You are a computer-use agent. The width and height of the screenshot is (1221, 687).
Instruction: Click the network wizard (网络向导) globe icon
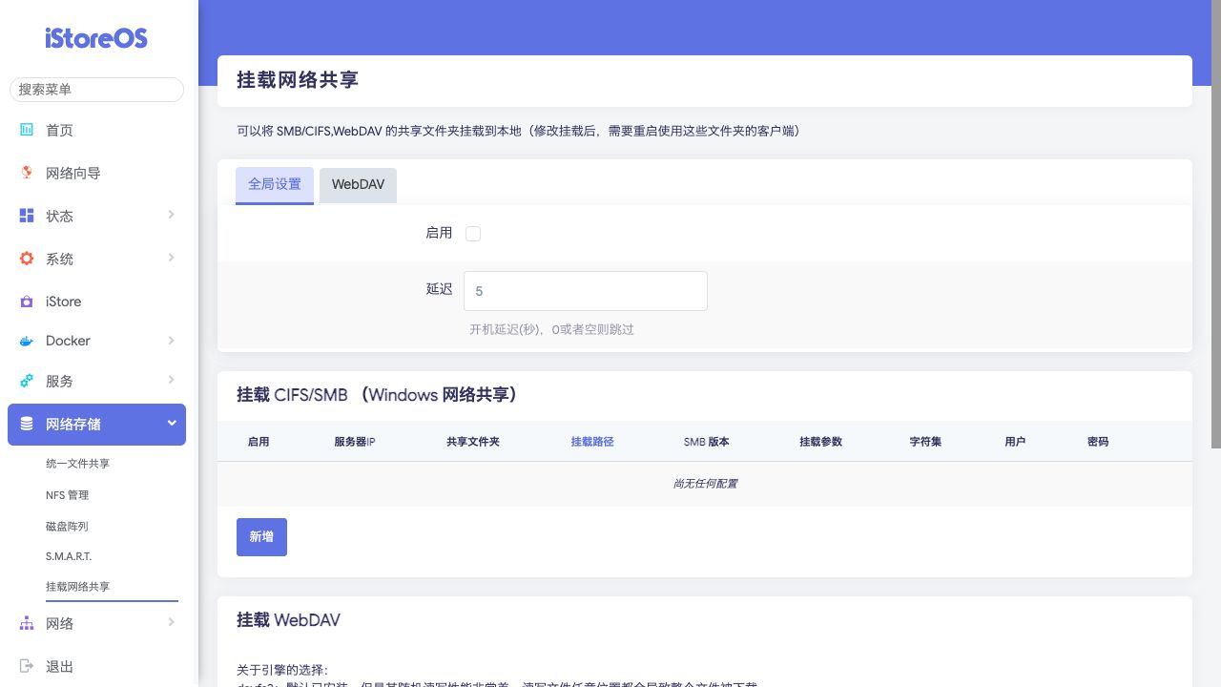tap(27, 173)
